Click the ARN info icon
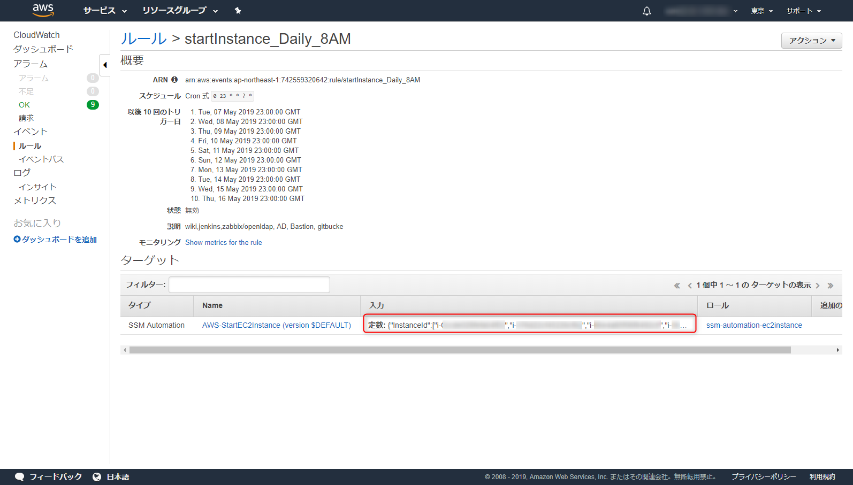Viewport: 853px width, 485px height. pos(174,80)
